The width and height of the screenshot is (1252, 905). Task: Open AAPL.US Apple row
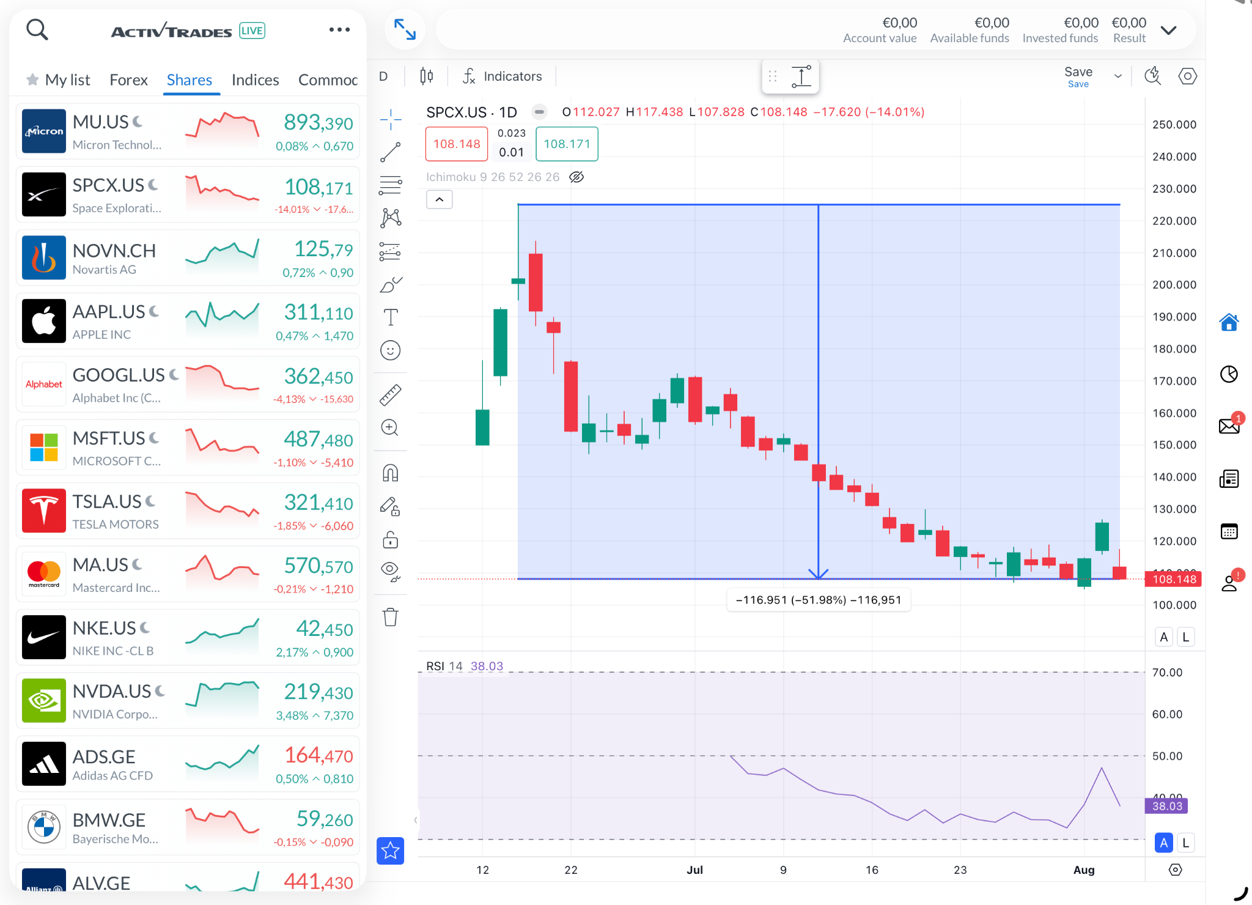(188, 321)
